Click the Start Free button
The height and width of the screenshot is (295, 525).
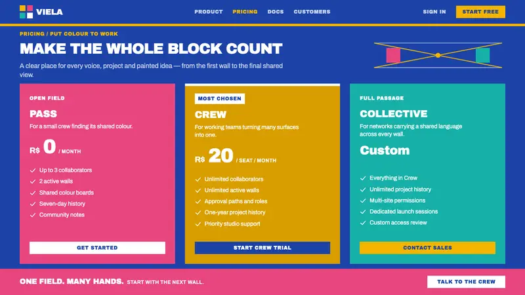coord(480,12)
